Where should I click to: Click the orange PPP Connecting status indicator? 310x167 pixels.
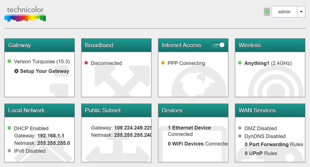click(163, 63)
